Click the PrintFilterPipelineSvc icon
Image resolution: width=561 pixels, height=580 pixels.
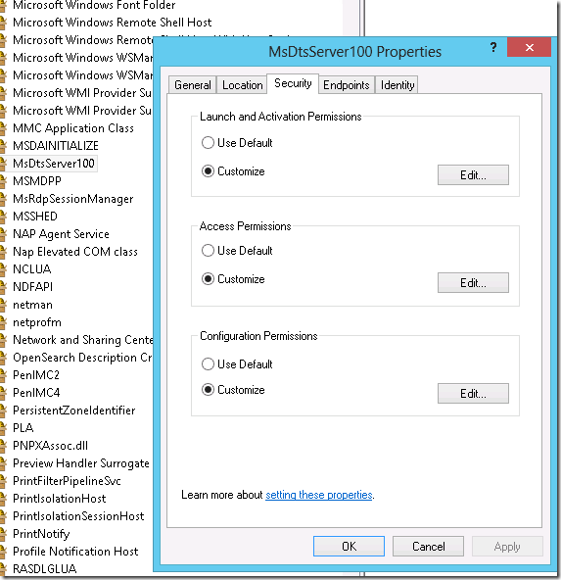click(x=3, y=481)
